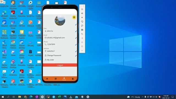Image resolution: width=176 pixels, height=99 pixels.
Task: Go to Home tab in app bottom bar
Action: 47,79
